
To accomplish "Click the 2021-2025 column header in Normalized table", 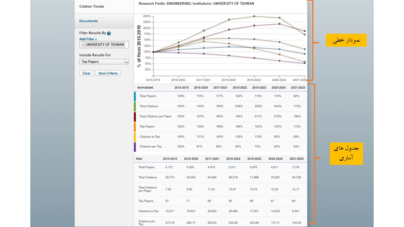I will [298, 88].
